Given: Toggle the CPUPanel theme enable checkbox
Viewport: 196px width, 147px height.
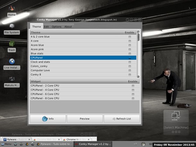Looking at the screenshot, I should pos(129,58).
